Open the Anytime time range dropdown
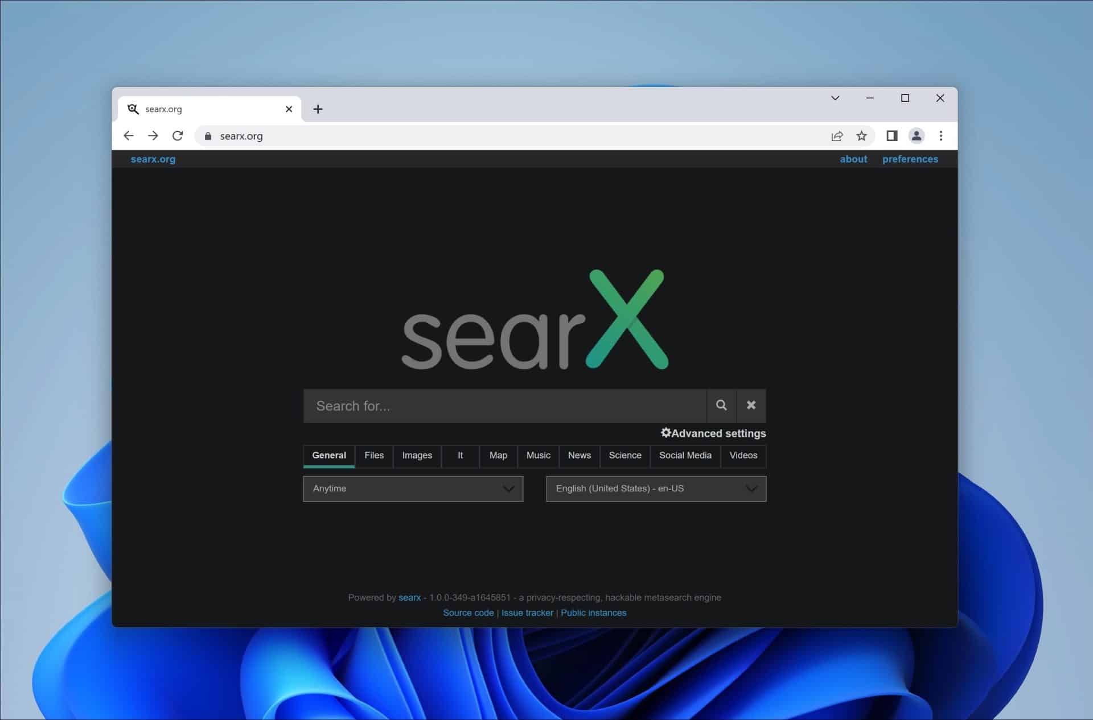 coord(413,489)
